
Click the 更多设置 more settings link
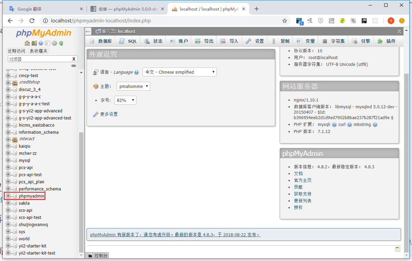(x=109, y=114)
